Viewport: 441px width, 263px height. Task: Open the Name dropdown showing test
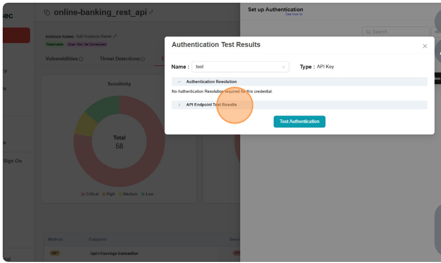pos(240,66)
